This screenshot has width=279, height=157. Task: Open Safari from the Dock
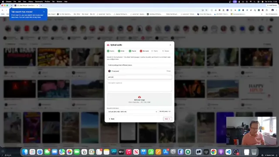click(40, 152)
